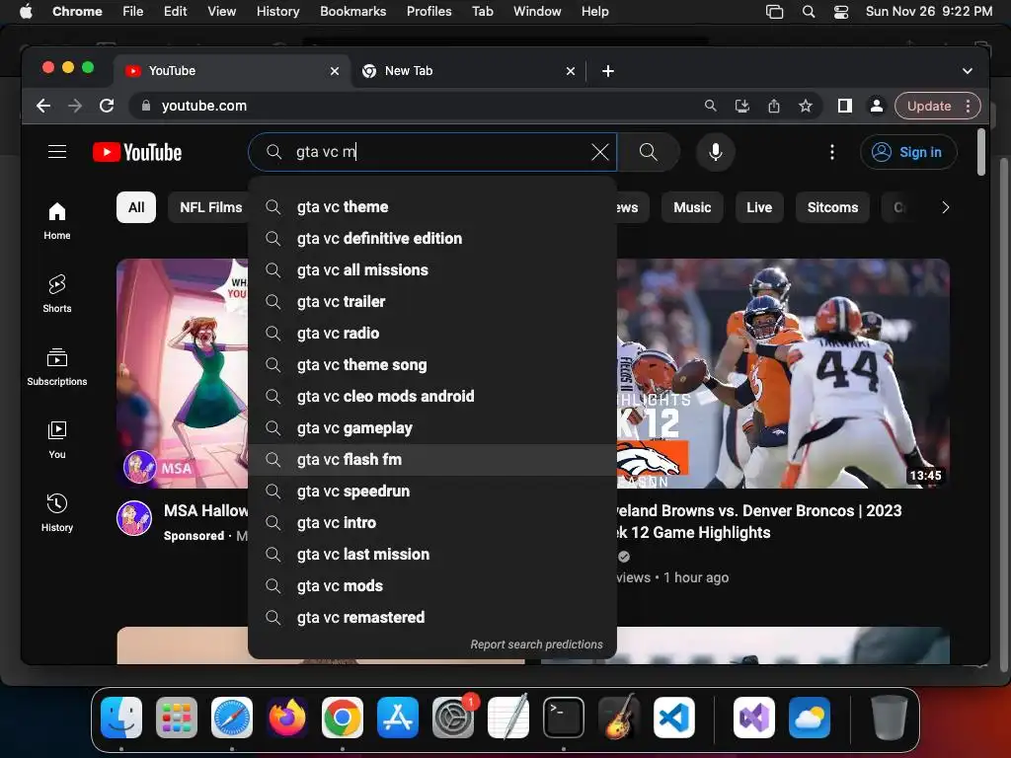The height and width of the screenshot is (758, 1011).
Task: Click the Chrome share icon
Action: pos(774,106)
